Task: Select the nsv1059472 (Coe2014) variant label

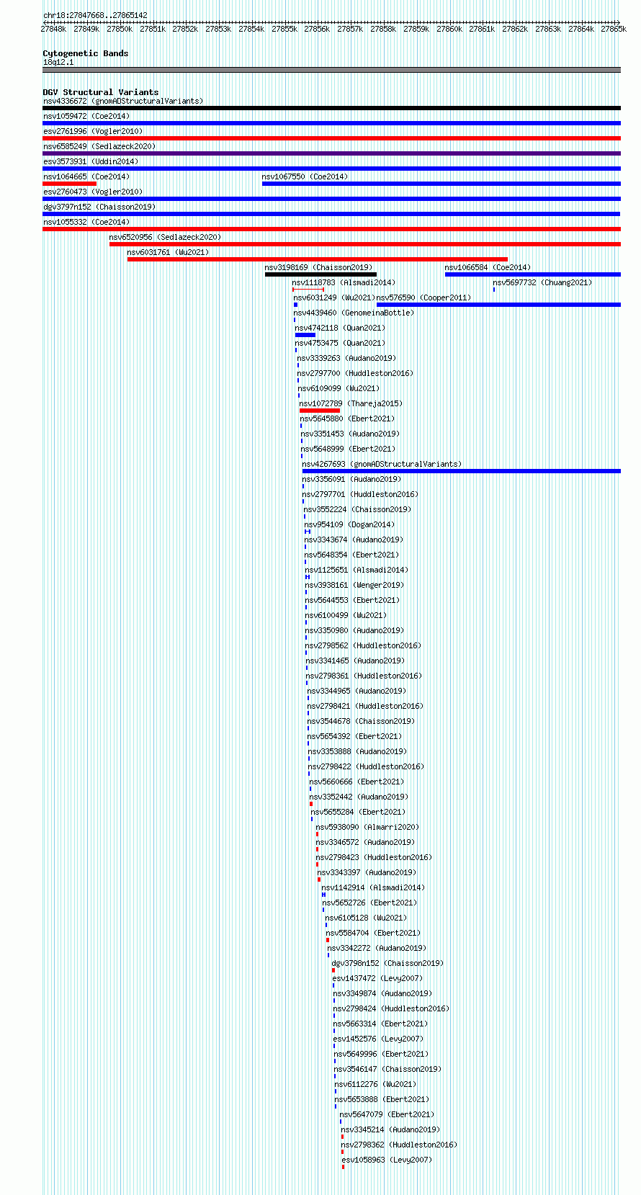Action: tap(86, 116)
